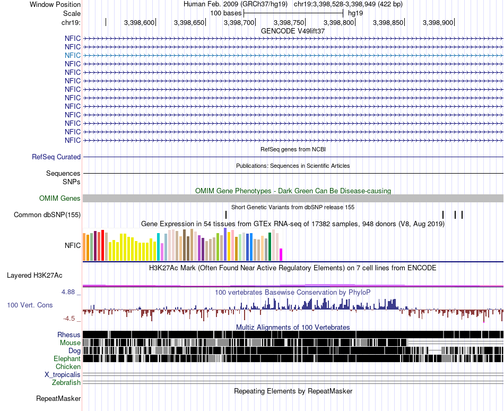
Task: Click the 'OMIM Gene Phenotypes' green title
Action: point(293,191)
